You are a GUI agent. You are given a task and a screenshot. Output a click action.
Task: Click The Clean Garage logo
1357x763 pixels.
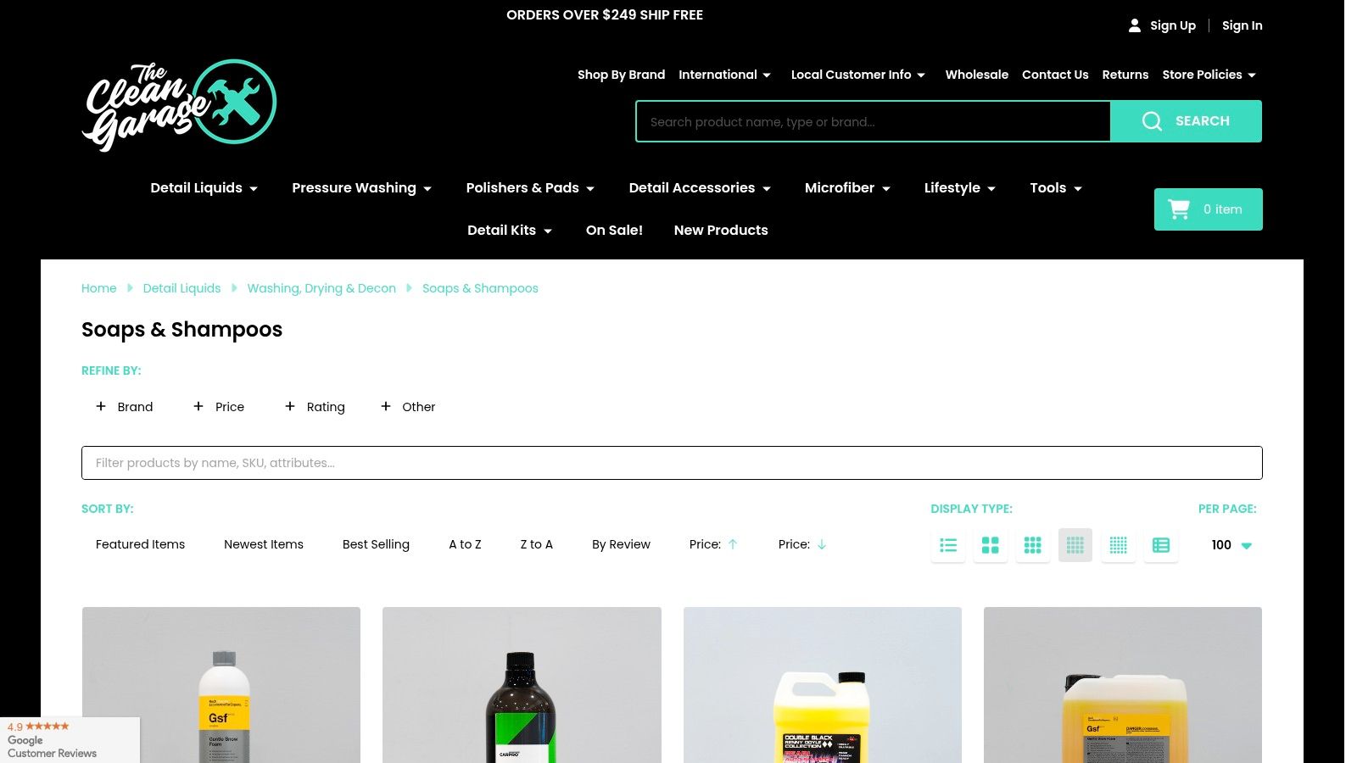pos(179,105)
